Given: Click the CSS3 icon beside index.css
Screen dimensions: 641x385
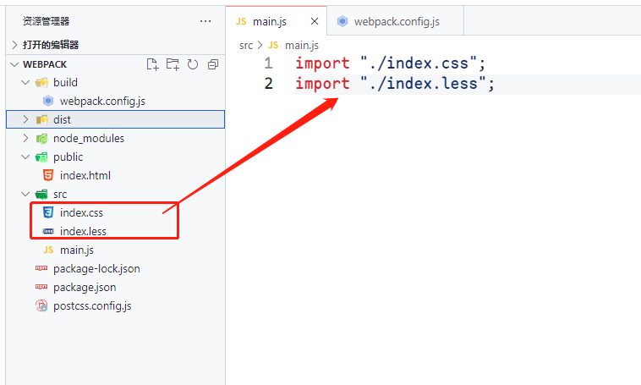Looking at the screenshot, I should (48, 212).
